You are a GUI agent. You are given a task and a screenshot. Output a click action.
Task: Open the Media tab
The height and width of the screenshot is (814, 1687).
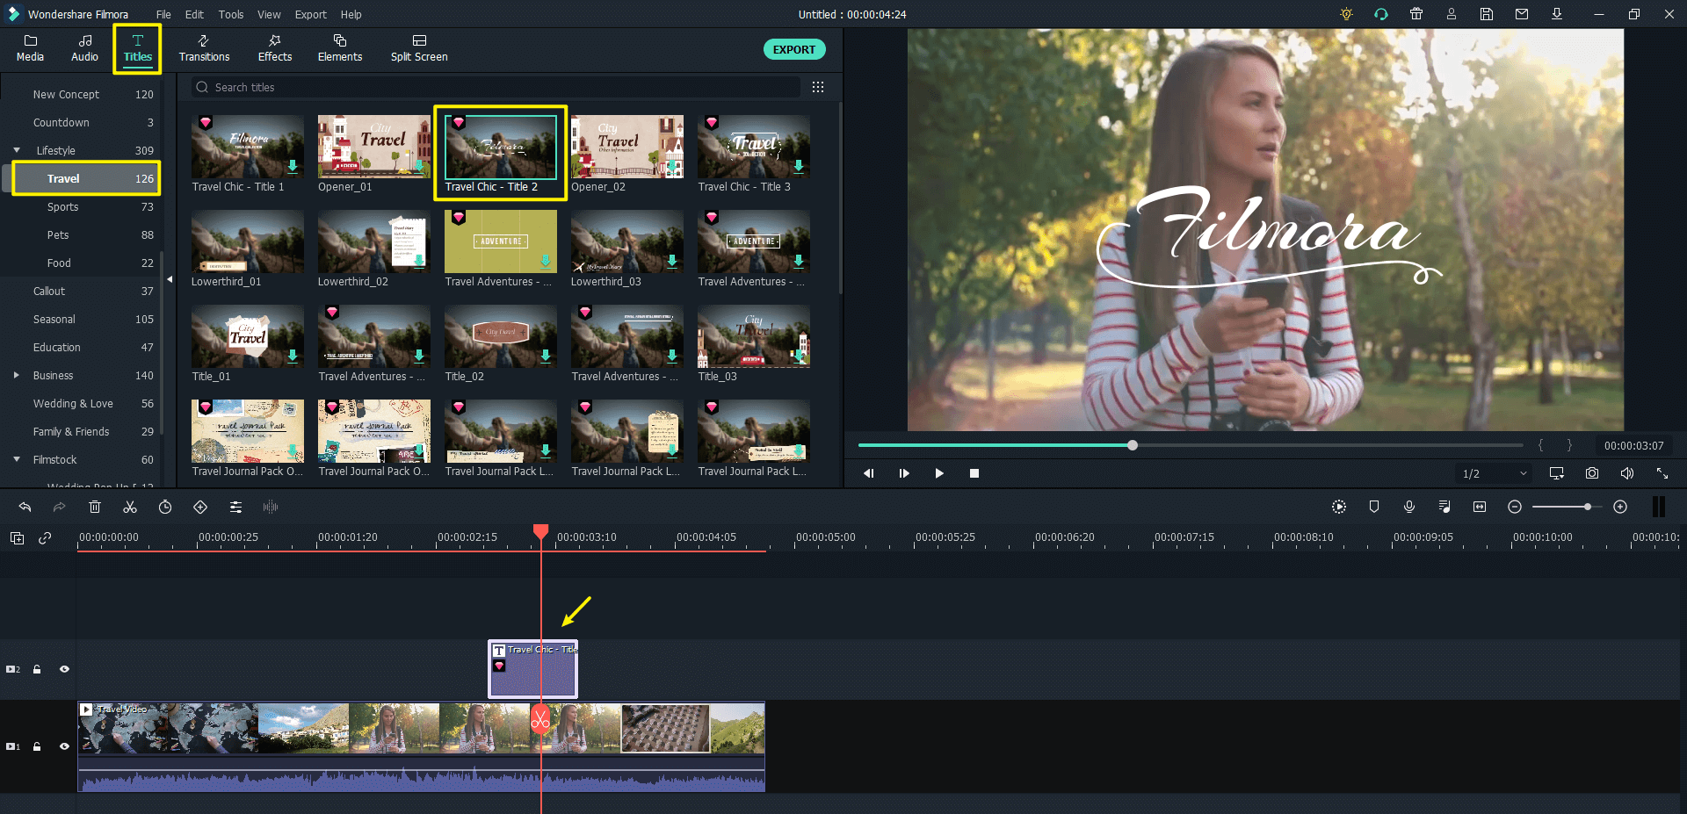[x=30, y=48]
